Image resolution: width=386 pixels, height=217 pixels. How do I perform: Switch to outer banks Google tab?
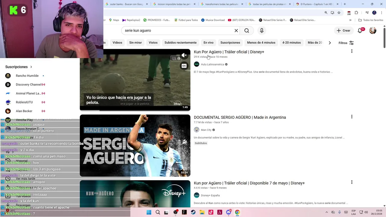pos(126,4)
